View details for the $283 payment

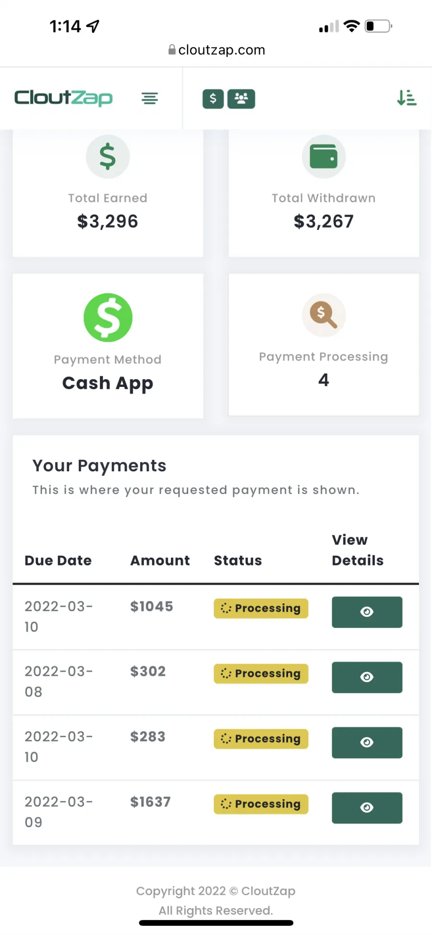367,743
